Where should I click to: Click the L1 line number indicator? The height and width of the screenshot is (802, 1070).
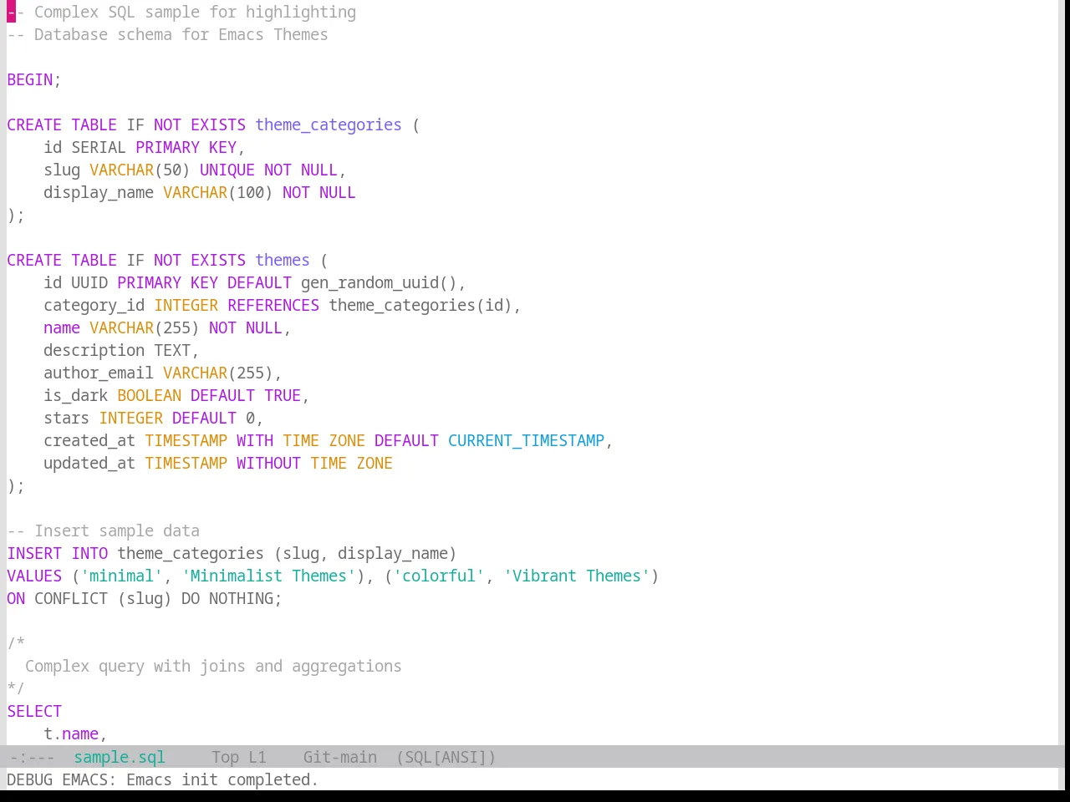click(257, 757)
